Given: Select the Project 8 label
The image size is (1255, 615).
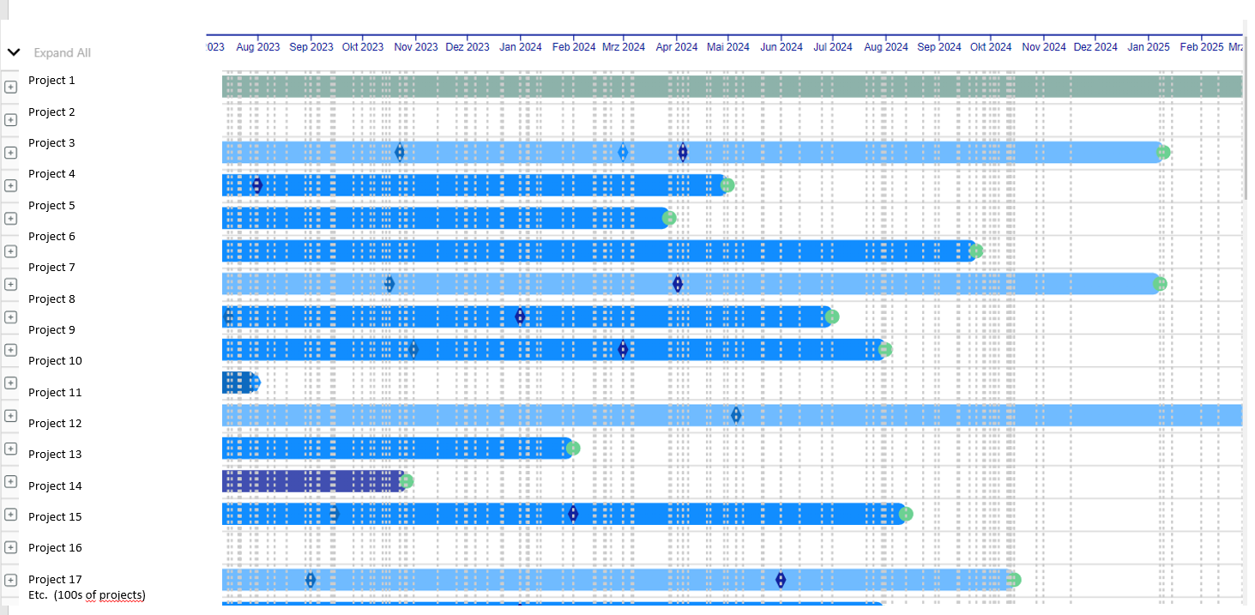Looking at the screenshot, I should click(x=51, y=299).
